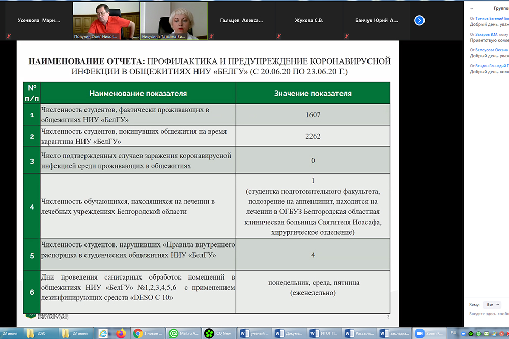Screen dimensions: 509x339
Task: Collapse the group chat panel chevron
Action: click(472, 9)
